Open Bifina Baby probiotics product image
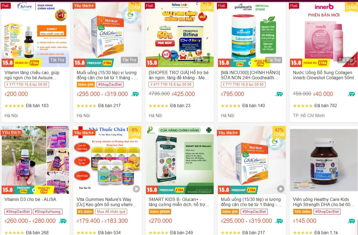 (x=180, y=35)
